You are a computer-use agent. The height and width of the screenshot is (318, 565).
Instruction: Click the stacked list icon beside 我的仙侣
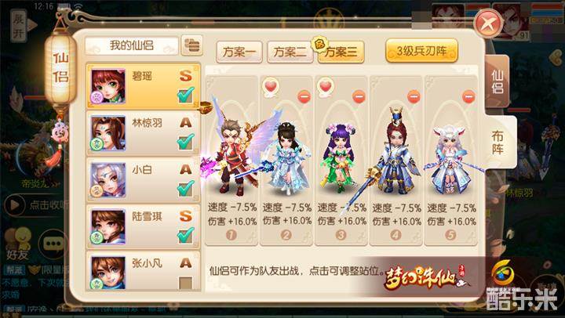(191, 45)
